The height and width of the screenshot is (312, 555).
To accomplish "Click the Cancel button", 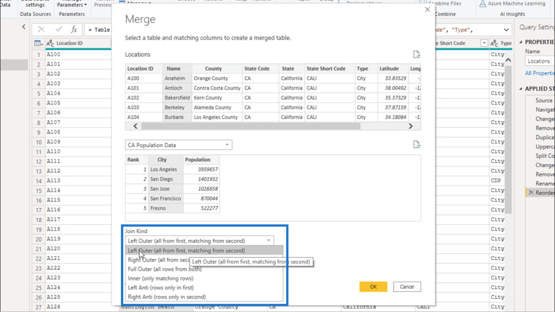I will coord(407,287).
